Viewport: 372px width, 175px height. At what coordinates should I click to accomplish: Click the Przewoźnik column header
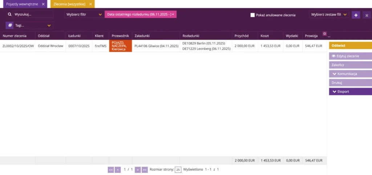[120, 36]
